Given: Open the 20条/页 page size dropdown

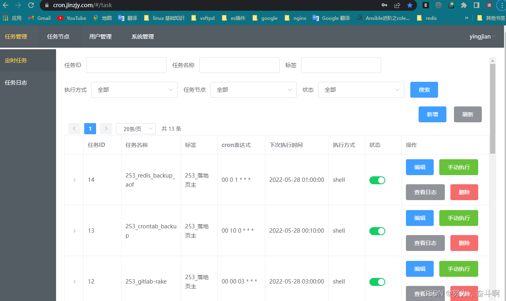Looking at the screenshot, I should (x=136, y=129).
